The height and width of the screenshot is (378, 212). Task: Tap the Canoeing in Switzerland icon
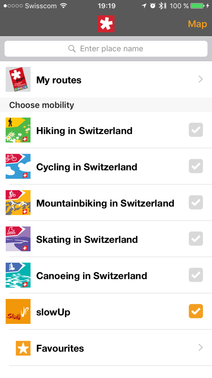click(x=18, y=275)
